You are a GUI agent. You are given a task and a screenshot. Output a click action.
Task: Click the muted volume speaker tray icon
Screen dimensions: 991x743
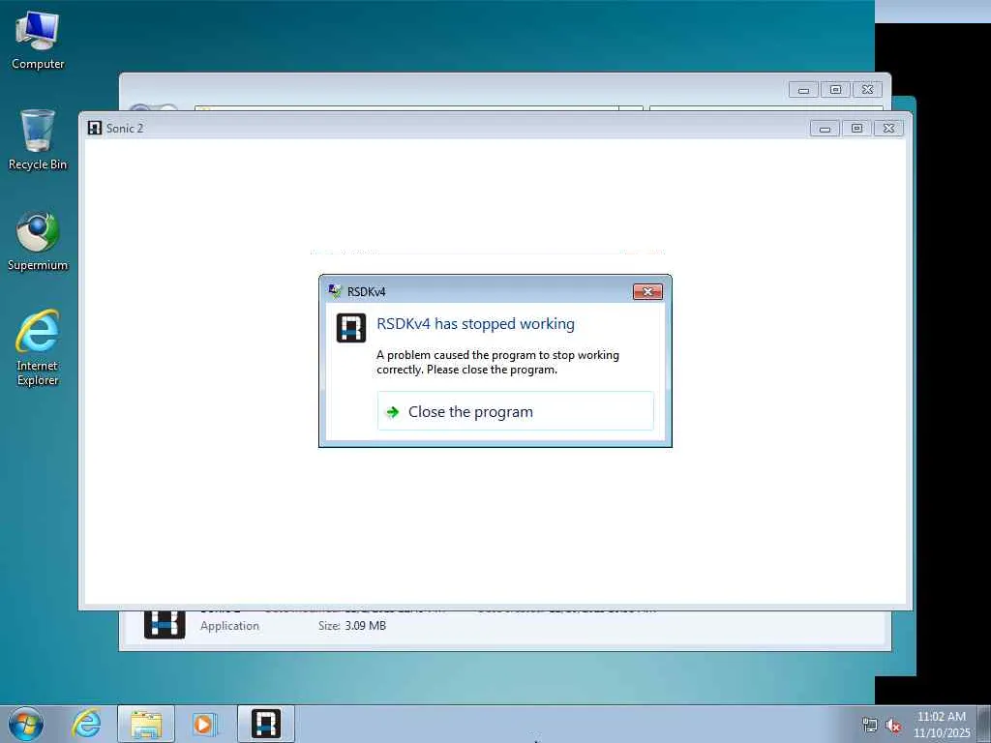pyautogui.click(x=893, y=726)
